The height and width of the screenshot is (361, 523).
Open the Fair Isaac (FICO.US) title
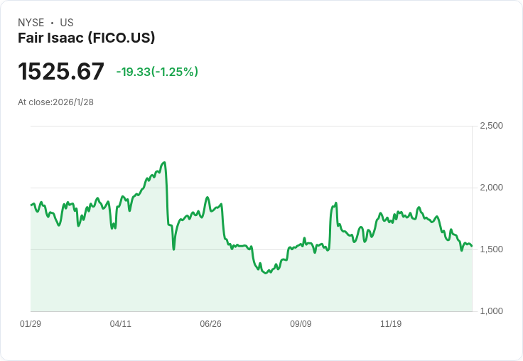coord(86,38)
